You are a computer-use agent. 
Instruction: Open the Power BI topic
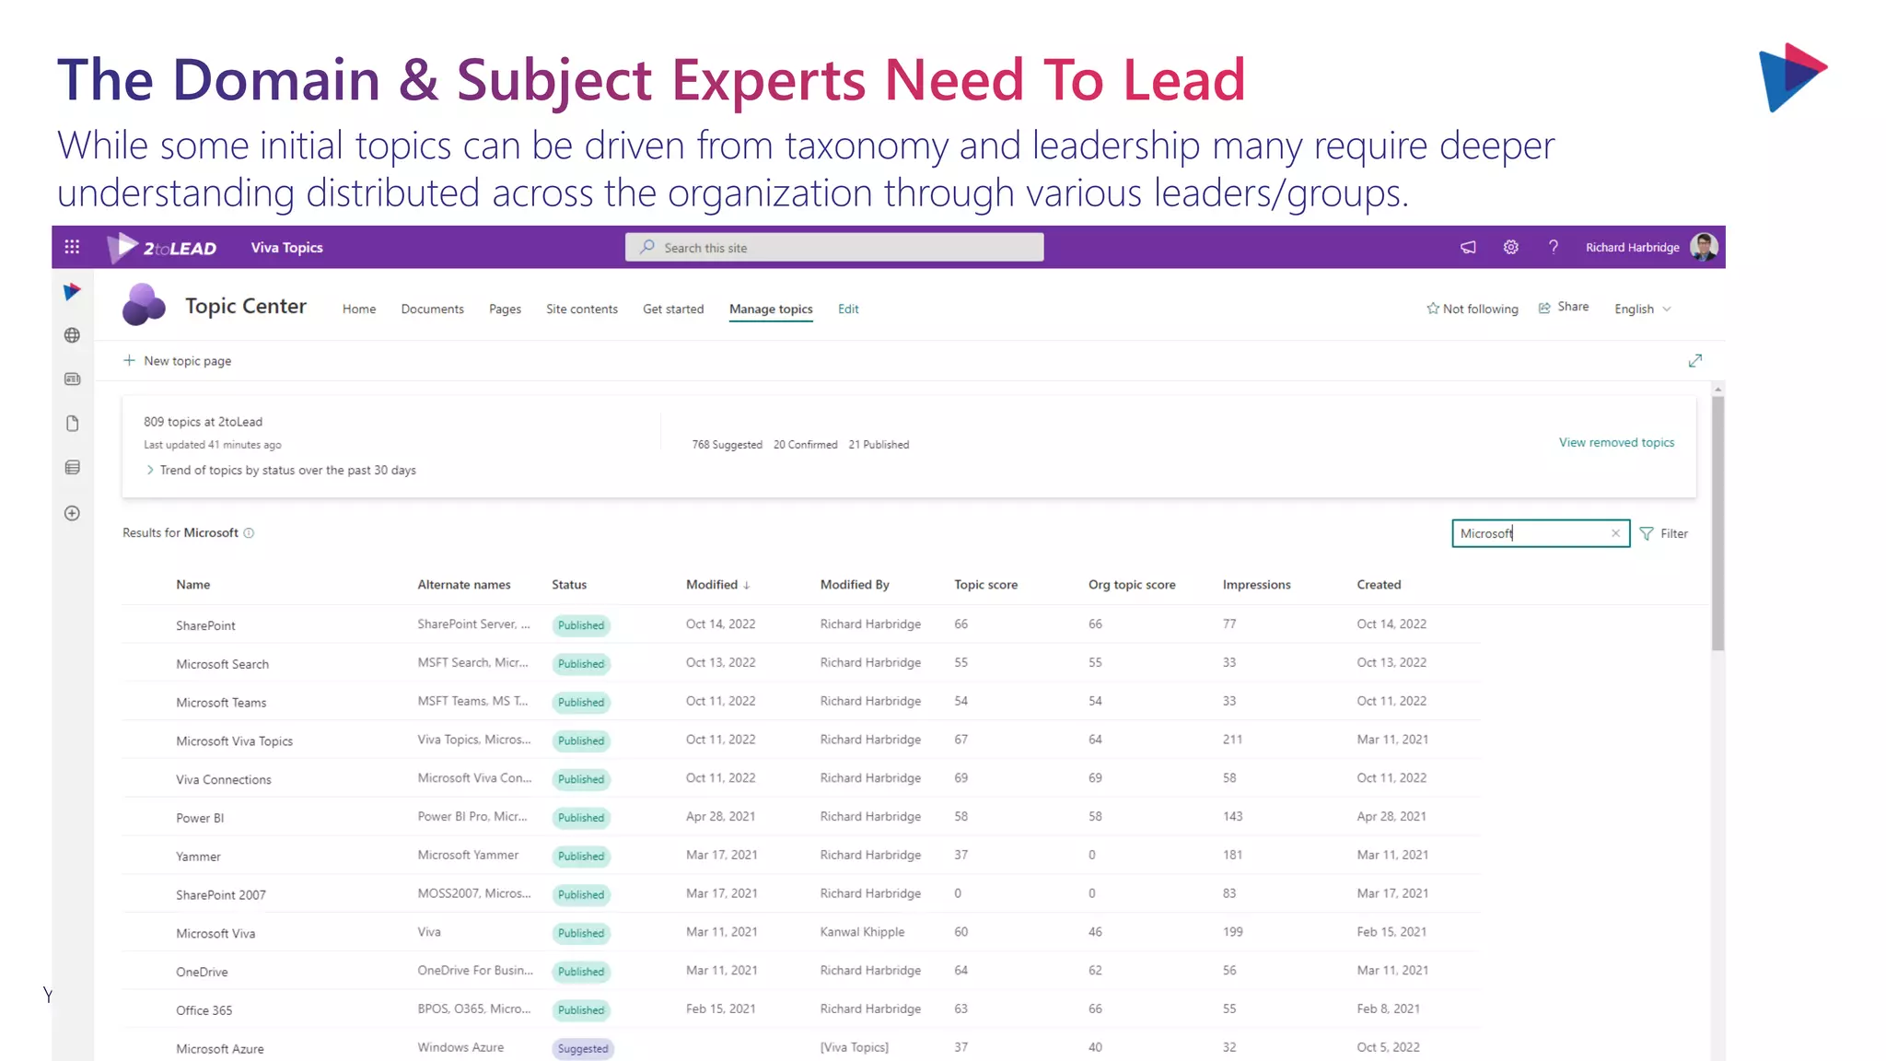pos(200,819)
